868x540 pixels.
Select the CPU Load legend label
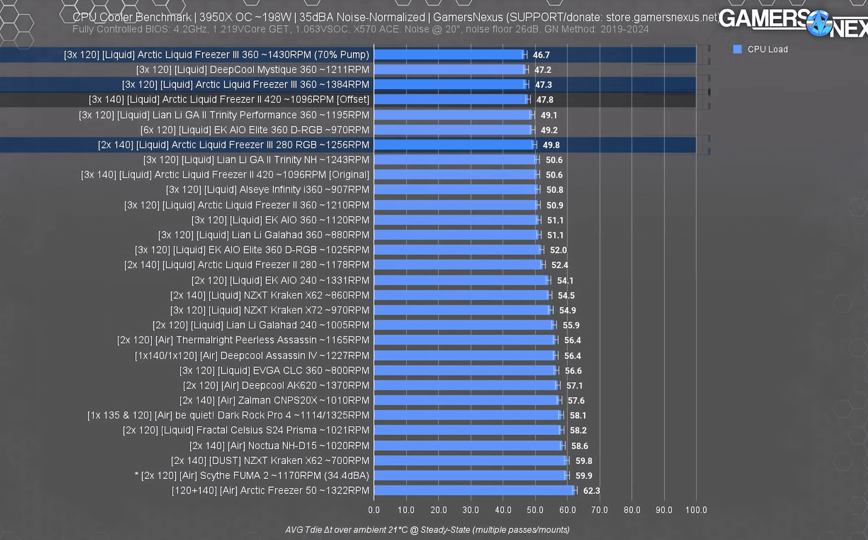tap(768, 49)
